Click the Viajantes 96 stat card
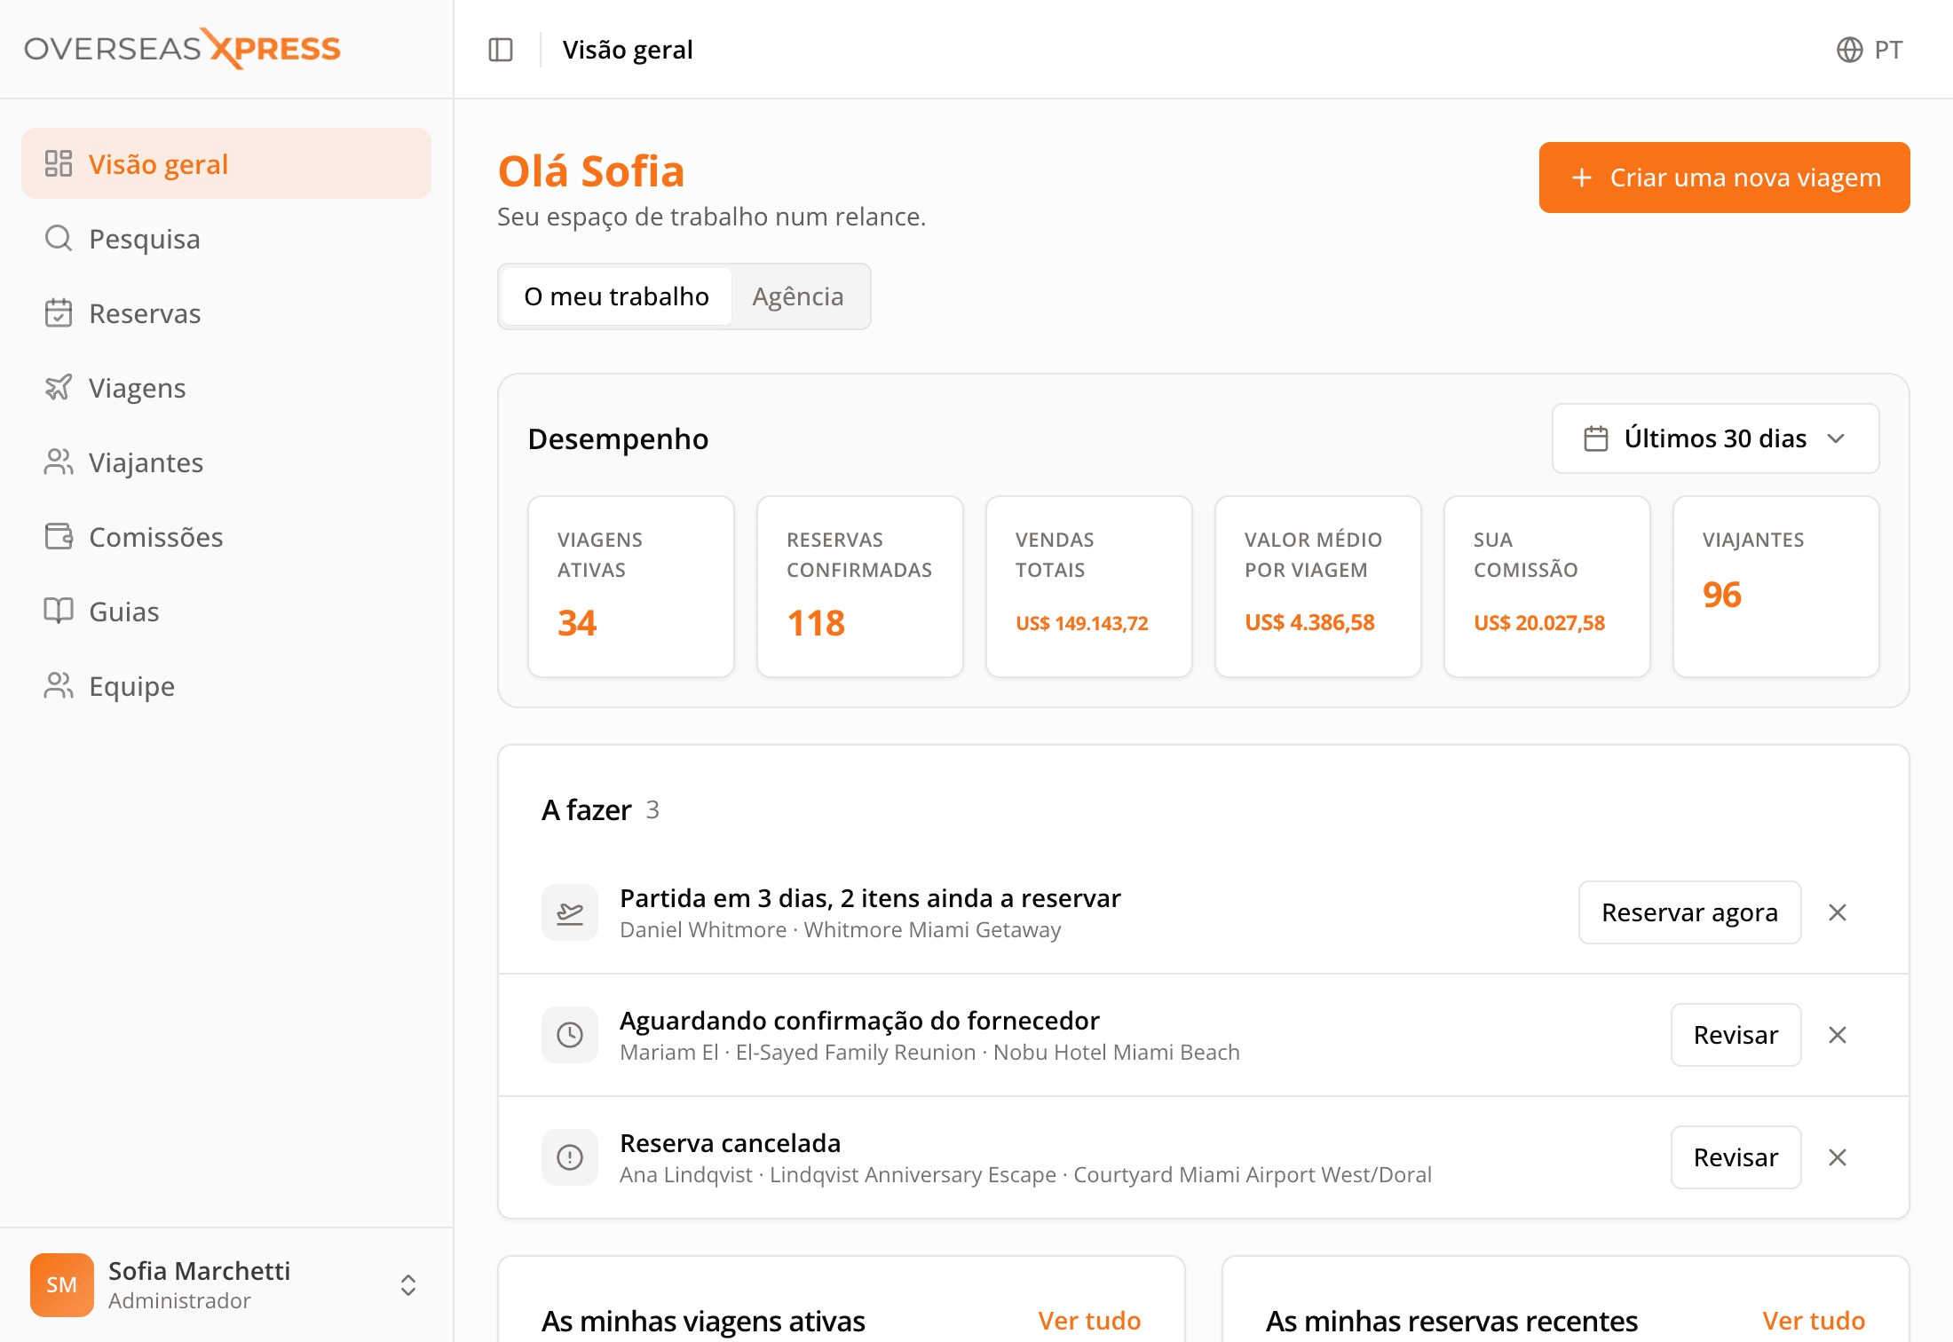This screenshot has height=1342, width=1953. coord(1776,587)
